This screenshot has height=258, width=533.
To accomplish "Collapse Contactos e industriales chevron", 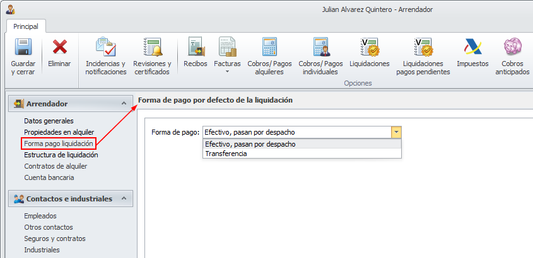I will 124,198.
